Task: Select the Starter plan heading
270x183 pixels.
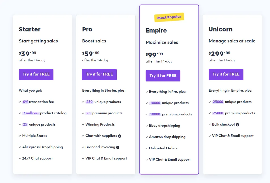Action: click(30, 29)
